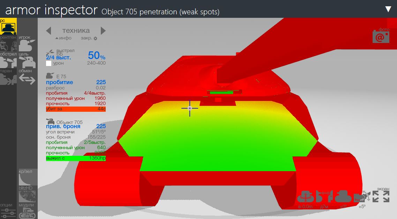Viewport: 397px width, 219px height.
Task: Click the техника (vehicle) heading
Action: [76, 30]
